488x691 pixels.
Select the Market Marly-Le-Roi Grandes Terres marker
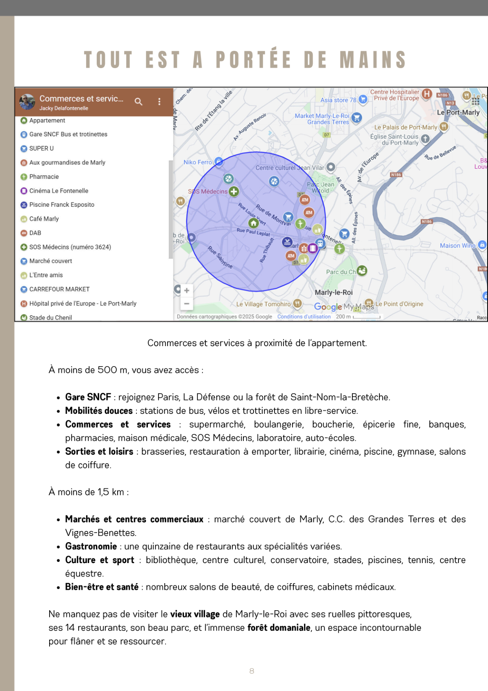(x=357, y=118)
